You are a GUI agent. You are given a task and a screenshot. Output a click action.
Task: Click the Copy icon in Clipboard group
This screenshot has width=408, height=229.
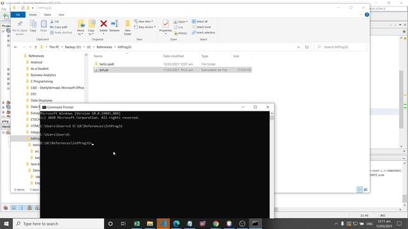pyautogui.click(x=33, y=26)
